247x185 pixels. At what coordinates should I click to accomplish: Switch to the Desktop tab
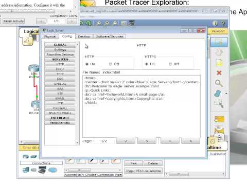pos(84,36)
